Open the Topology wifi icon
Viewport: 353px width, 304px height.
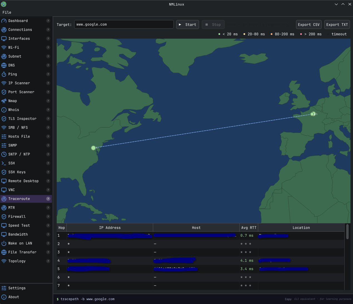click(x=4, y=261)
